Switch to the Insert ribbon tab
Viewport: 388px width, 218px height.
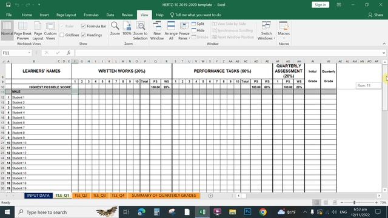(x=44, y=15)
